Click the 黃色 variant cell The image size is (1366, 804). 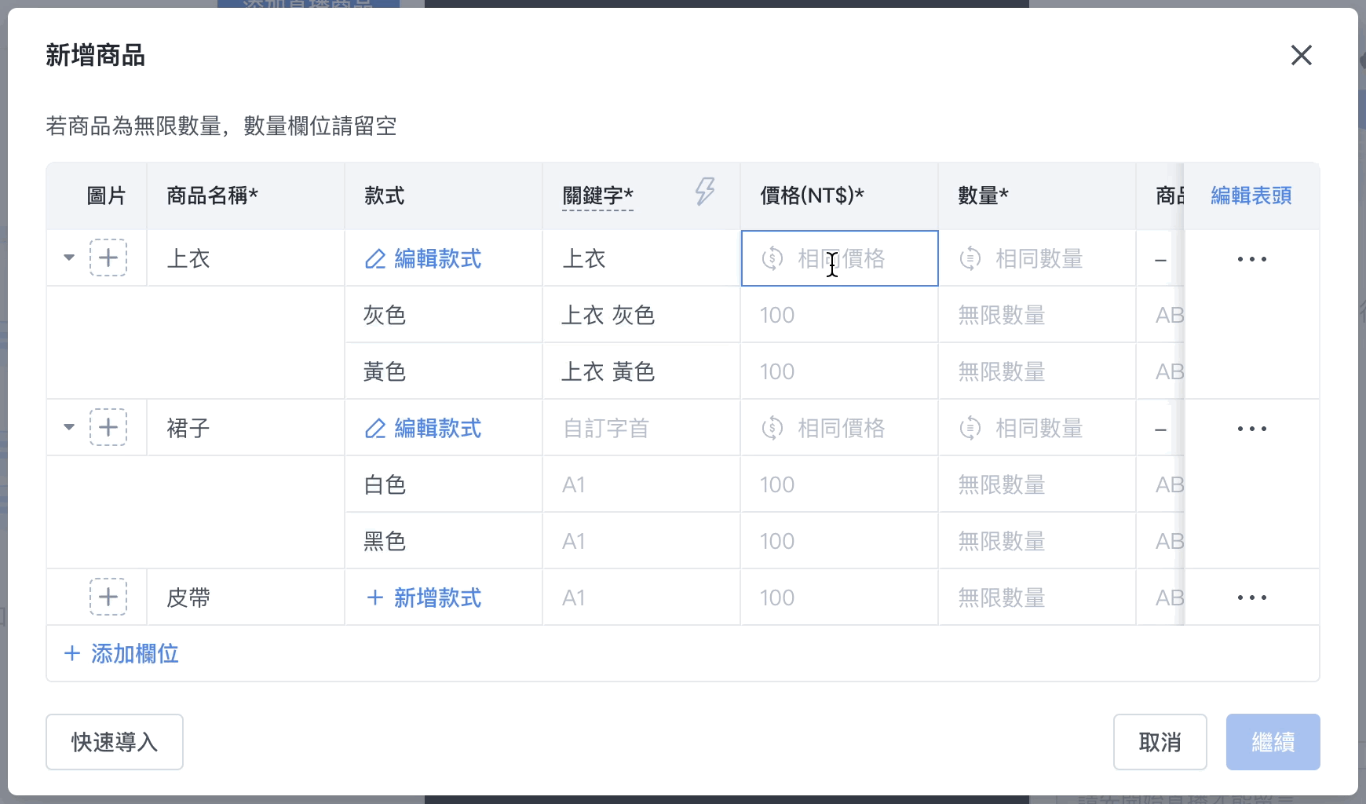[444, 371]
